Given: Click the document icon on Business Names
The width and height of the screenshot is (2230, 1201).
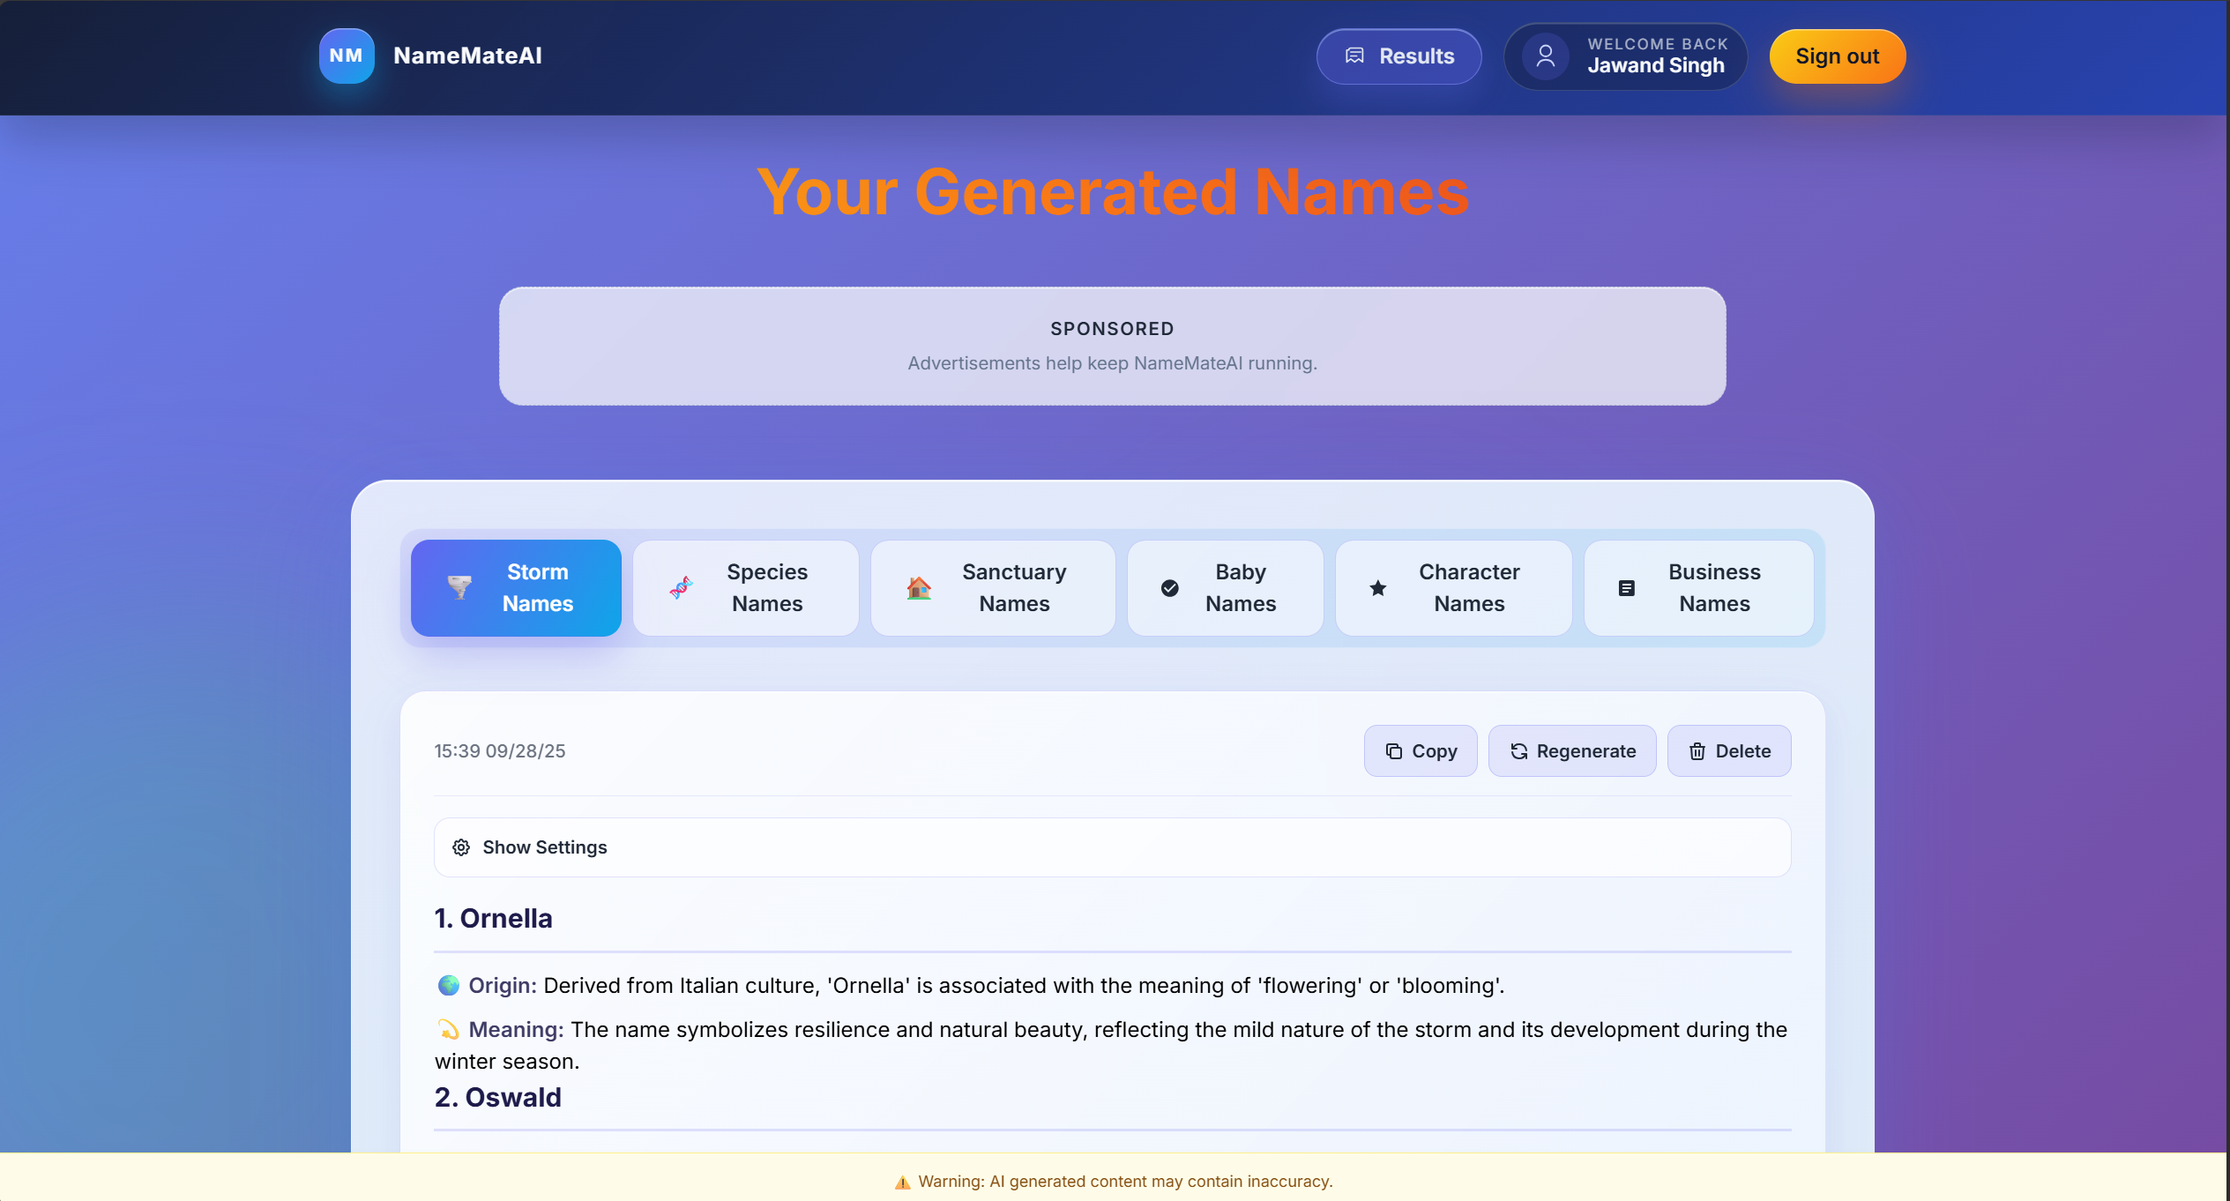Looking at the screenshot, I should pos(1626,588).
